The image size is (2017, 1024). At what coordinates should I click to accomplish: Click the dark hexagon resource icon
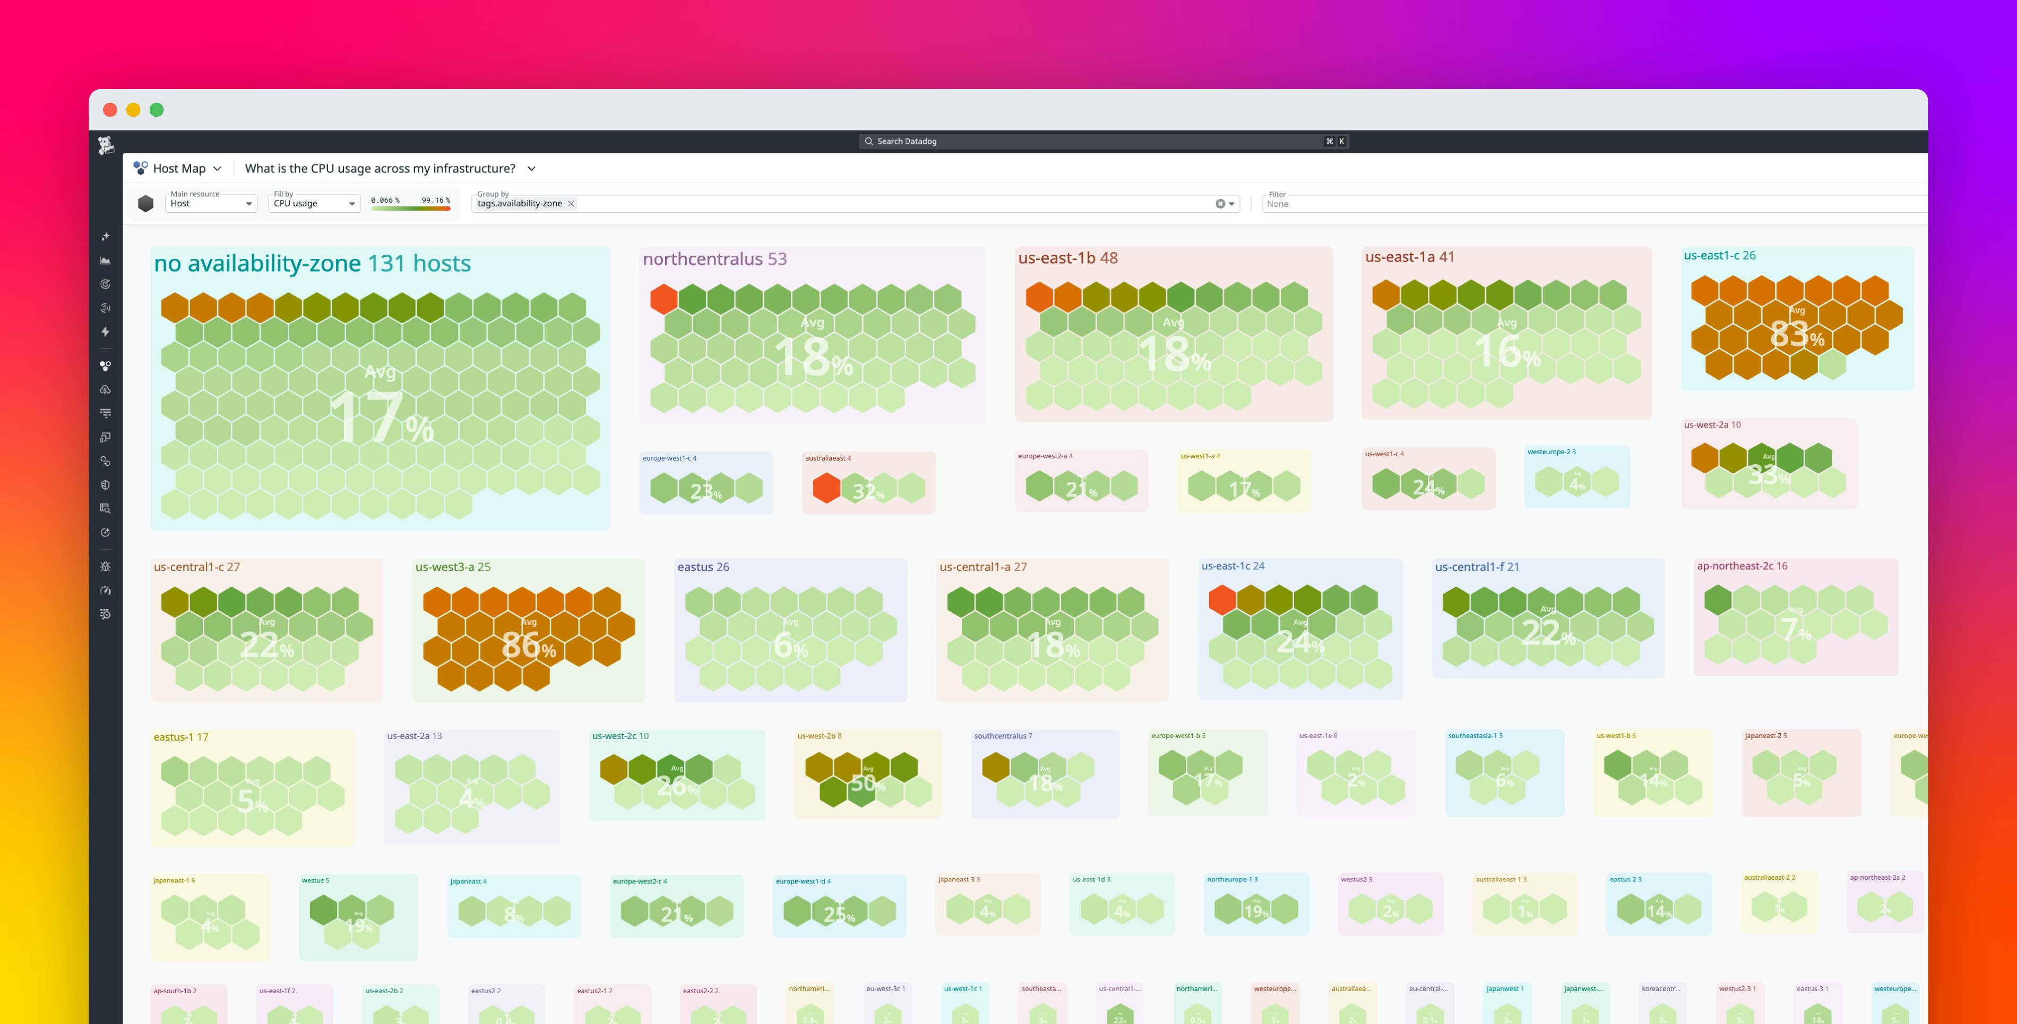coord(145,204)
